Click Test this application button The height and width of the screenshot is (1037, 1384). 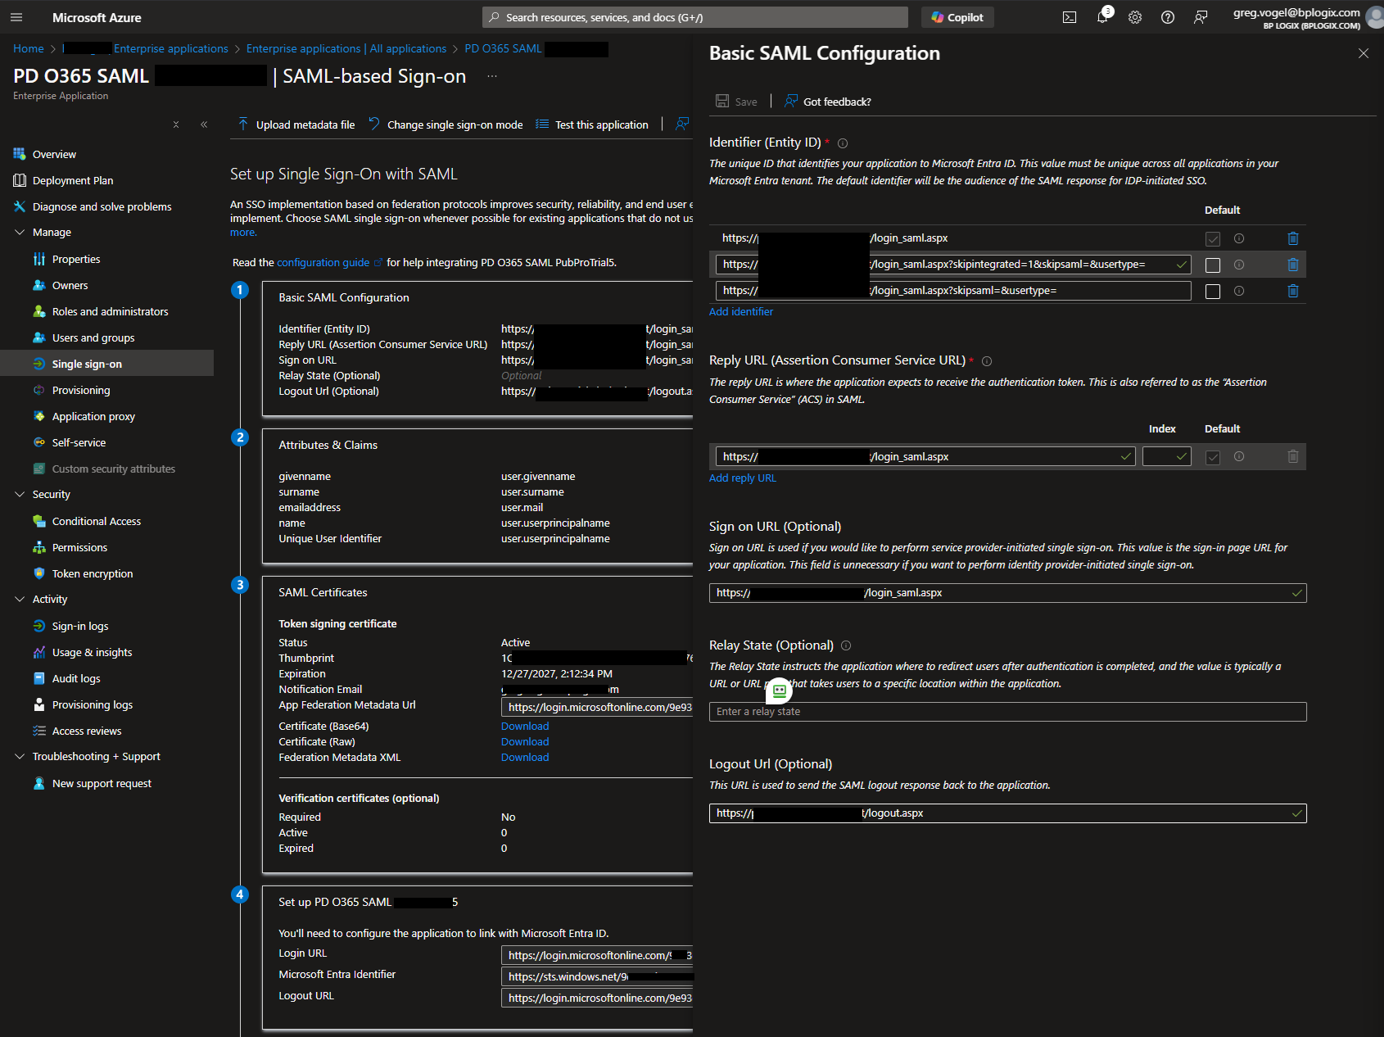tap(592, 125)
